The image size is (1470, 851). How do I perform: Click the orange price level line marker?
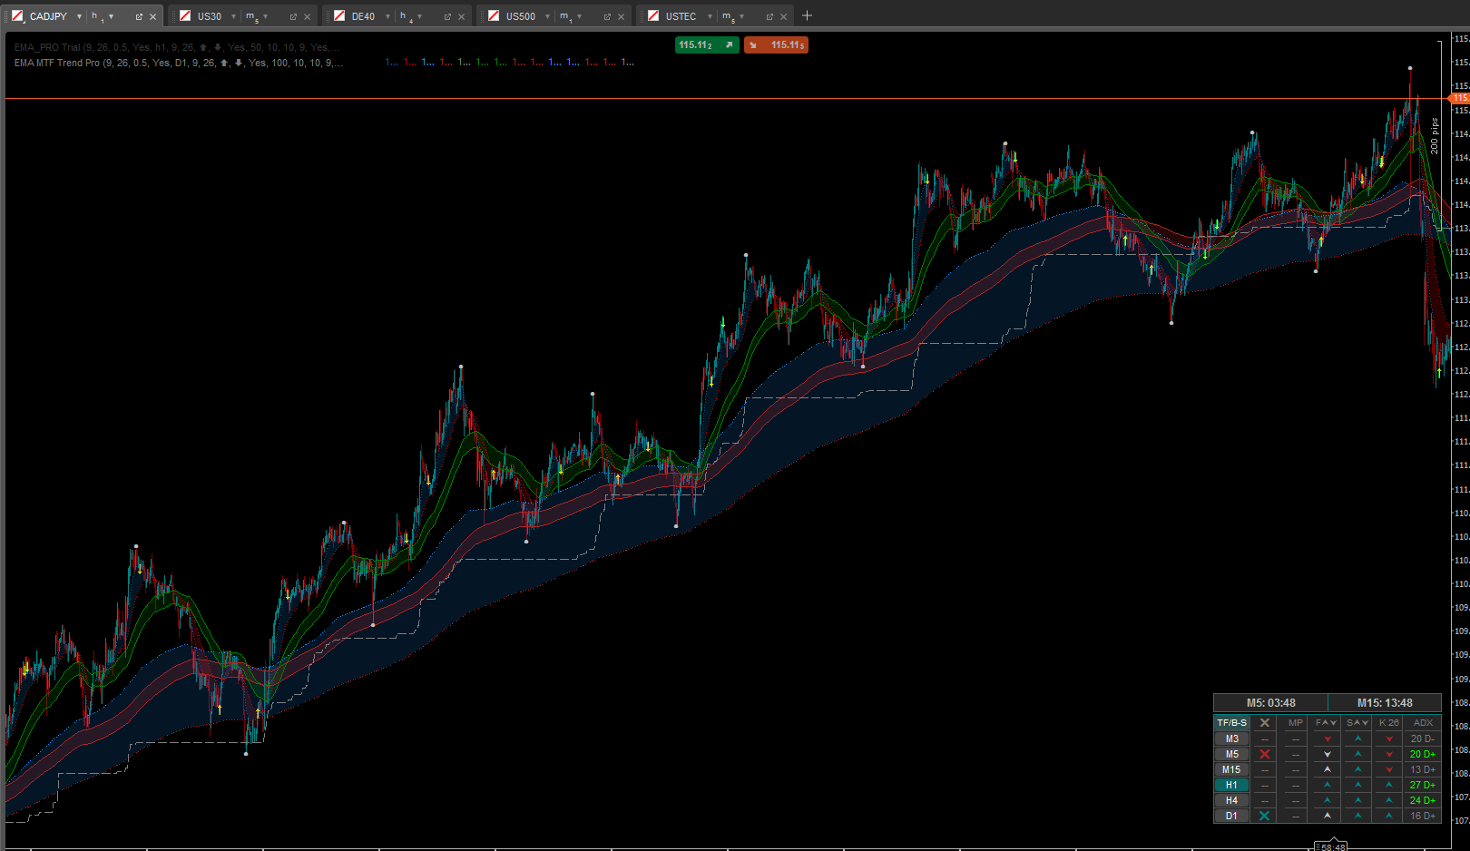click(x=1459, y=98)
